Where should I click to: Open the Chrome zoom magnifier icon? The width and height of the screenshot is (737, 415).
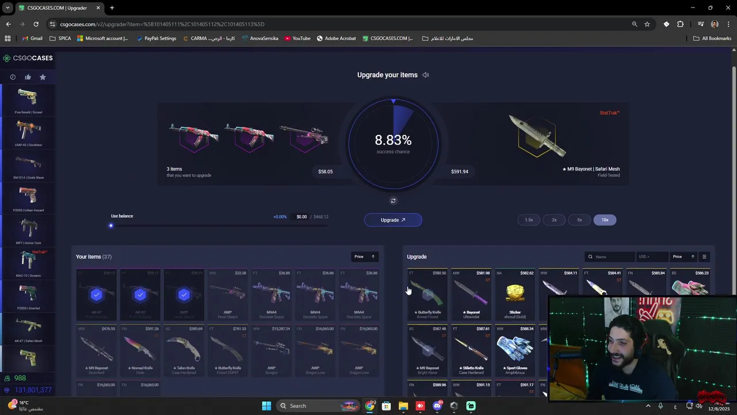[x=635, y=24]
